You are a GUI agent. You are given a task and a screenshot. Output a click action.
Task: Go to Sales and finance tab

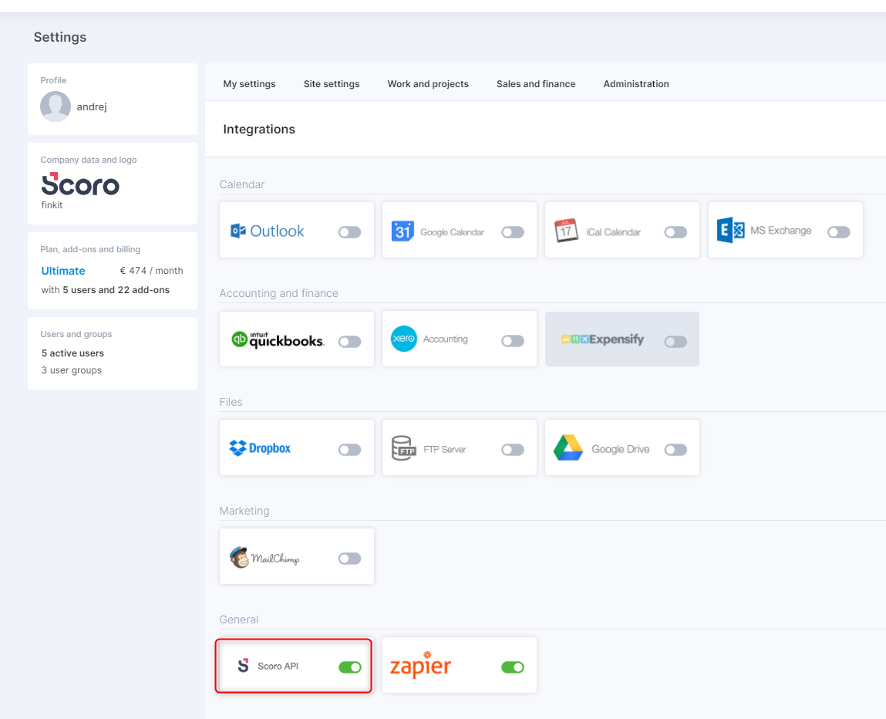click(x=536, y=83)
